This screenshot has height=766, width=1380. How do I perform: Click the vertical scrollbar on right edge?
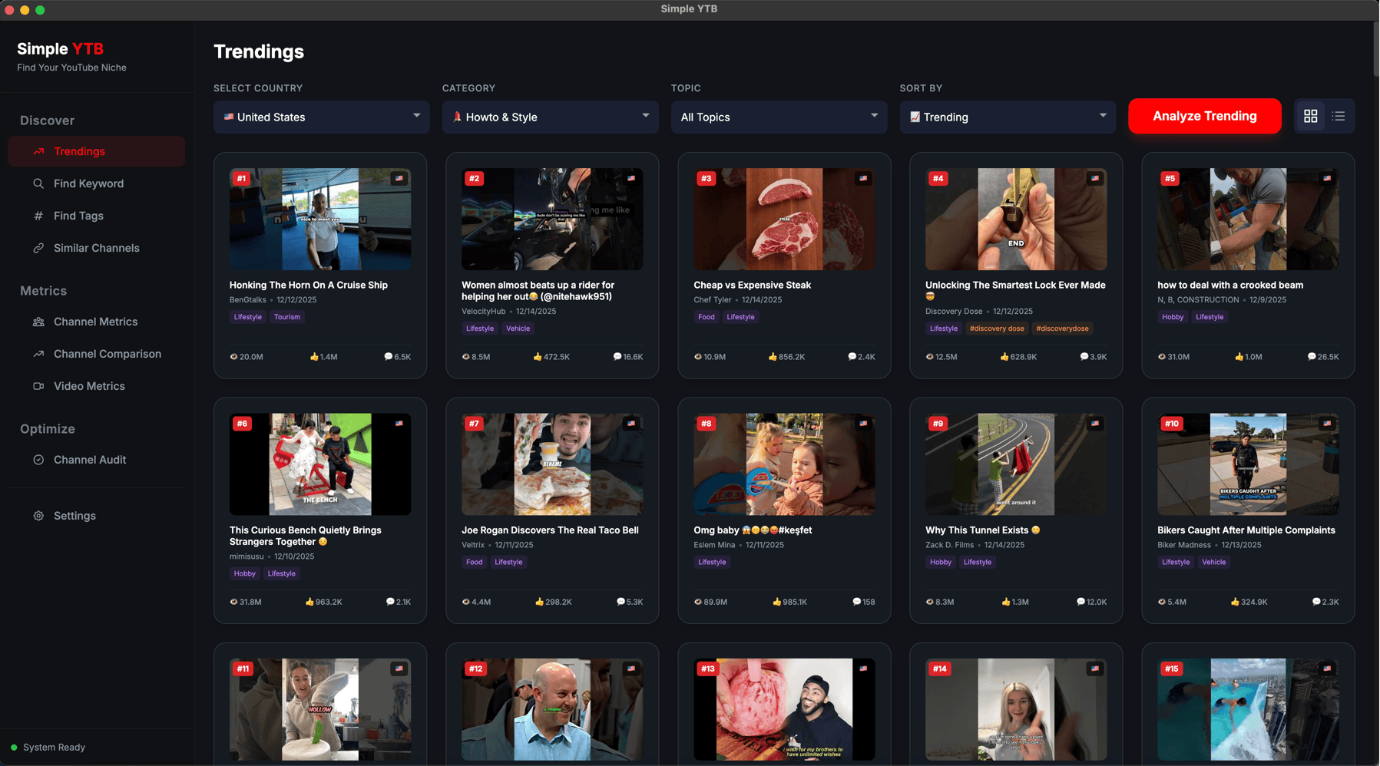1375,50
